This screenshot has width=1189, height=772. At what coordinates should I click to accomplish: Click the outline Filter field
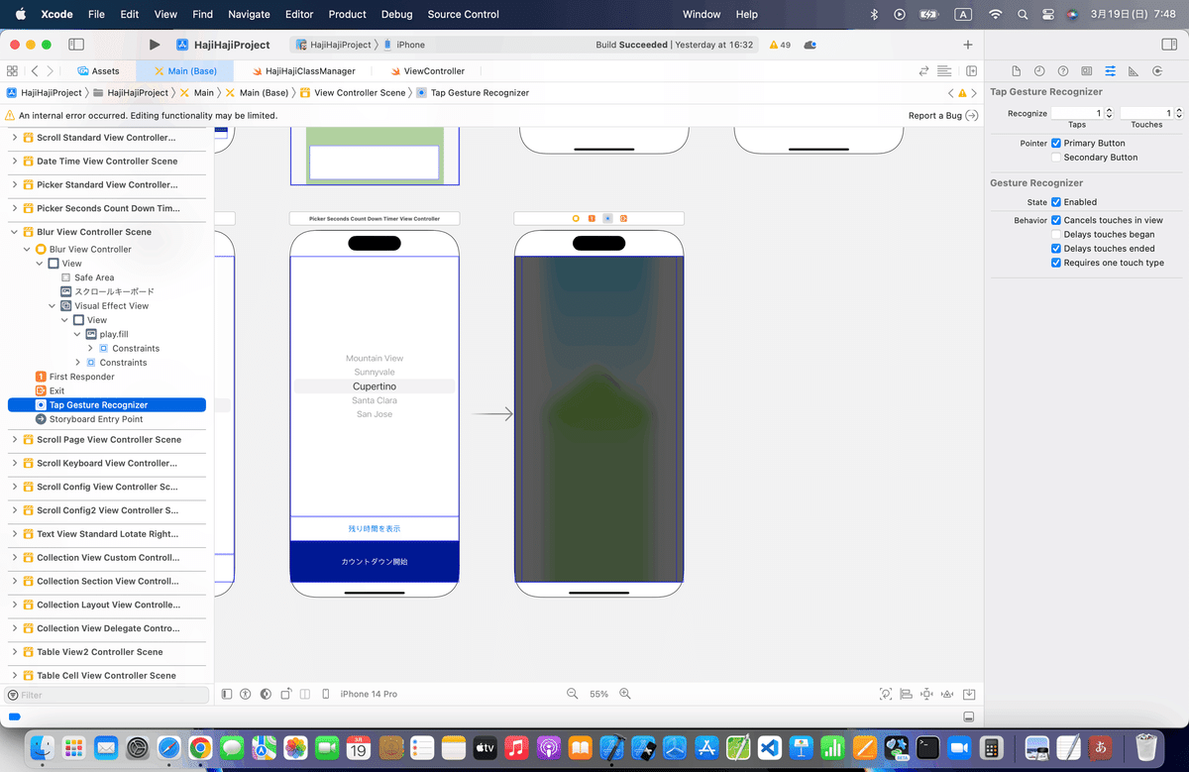[107, 695]
